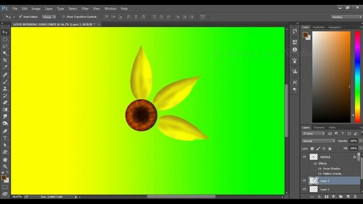Open the Window menu
Image resolution: width=363 pixels, height=204 pixels.
[110, 8]
